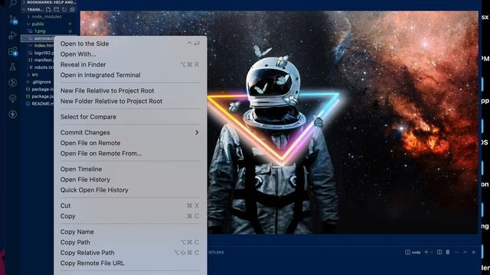Click the tree-shaped activity bar icon
Viewport: 490px width, 275px height.
[x=12, y=99]
